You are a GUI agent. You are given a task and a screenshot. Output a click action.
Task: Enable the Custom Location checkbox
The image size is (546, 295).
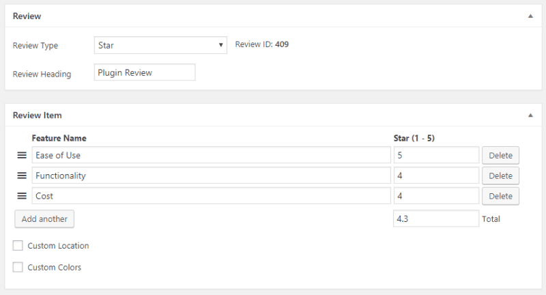[x=18, y=246]
